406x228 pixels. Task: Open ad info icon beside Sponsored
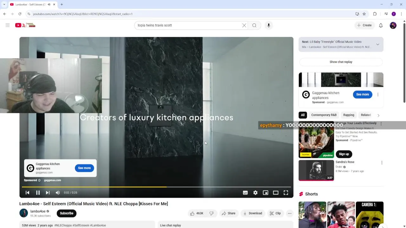39,180
